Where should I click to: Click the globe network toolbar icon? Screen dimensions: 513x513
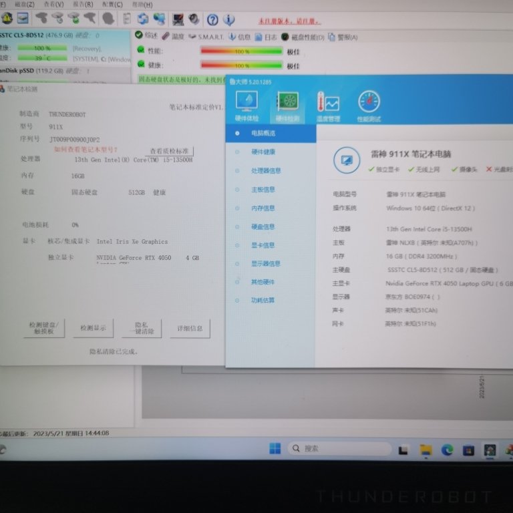click(160, 19)
